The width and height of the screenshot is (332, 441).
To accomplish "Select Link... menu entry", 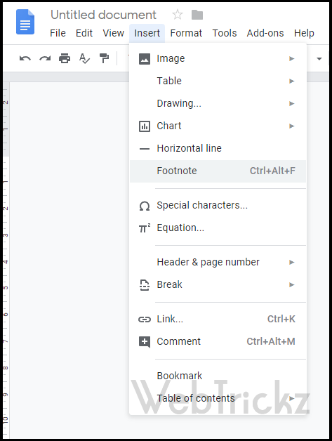I will coord(218,319).
